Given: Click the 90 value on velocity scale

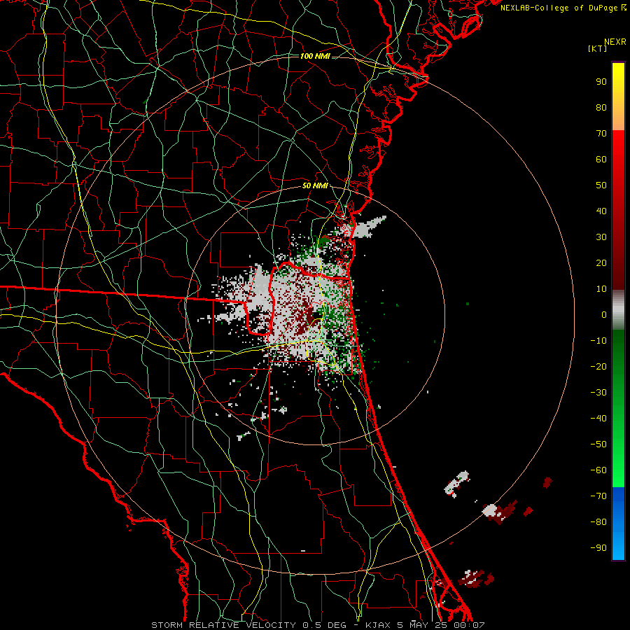Looking at the screenshot, I should tap(601, 82).
